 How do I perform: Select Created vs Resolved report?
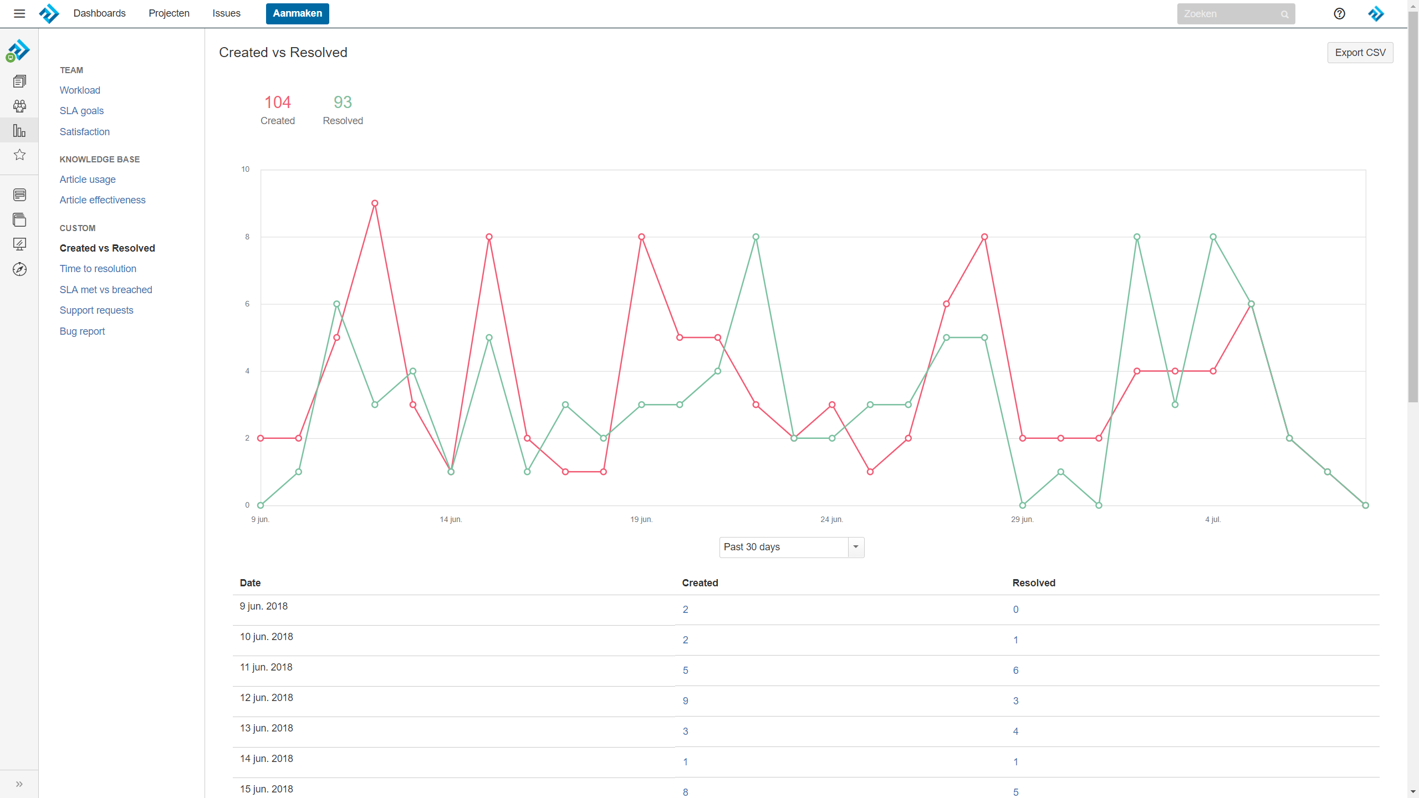(108, 248)
